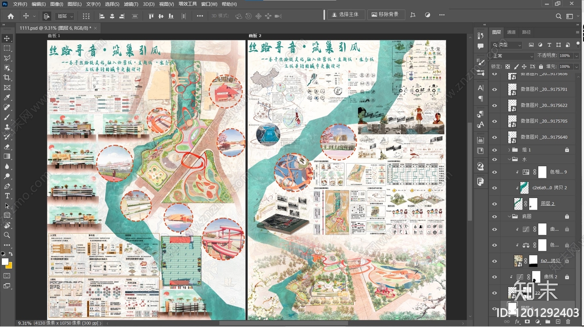Open the search icon at top right

click(x=558, y=16)
